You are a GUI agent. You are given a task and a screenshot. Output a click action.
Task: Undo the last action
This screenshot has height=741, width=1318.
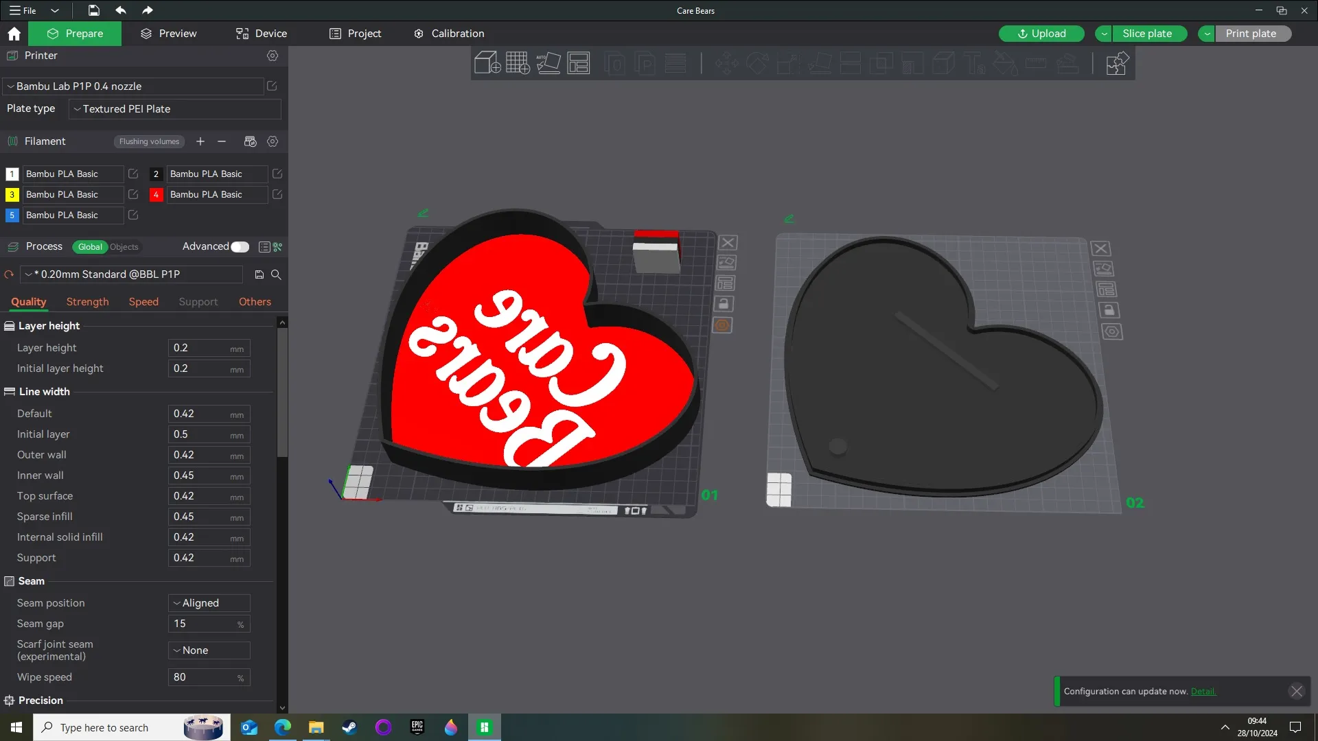121,10
